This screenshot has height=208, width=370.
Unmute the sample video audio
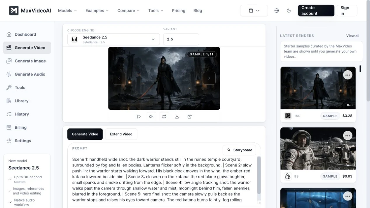coord(151,116)
